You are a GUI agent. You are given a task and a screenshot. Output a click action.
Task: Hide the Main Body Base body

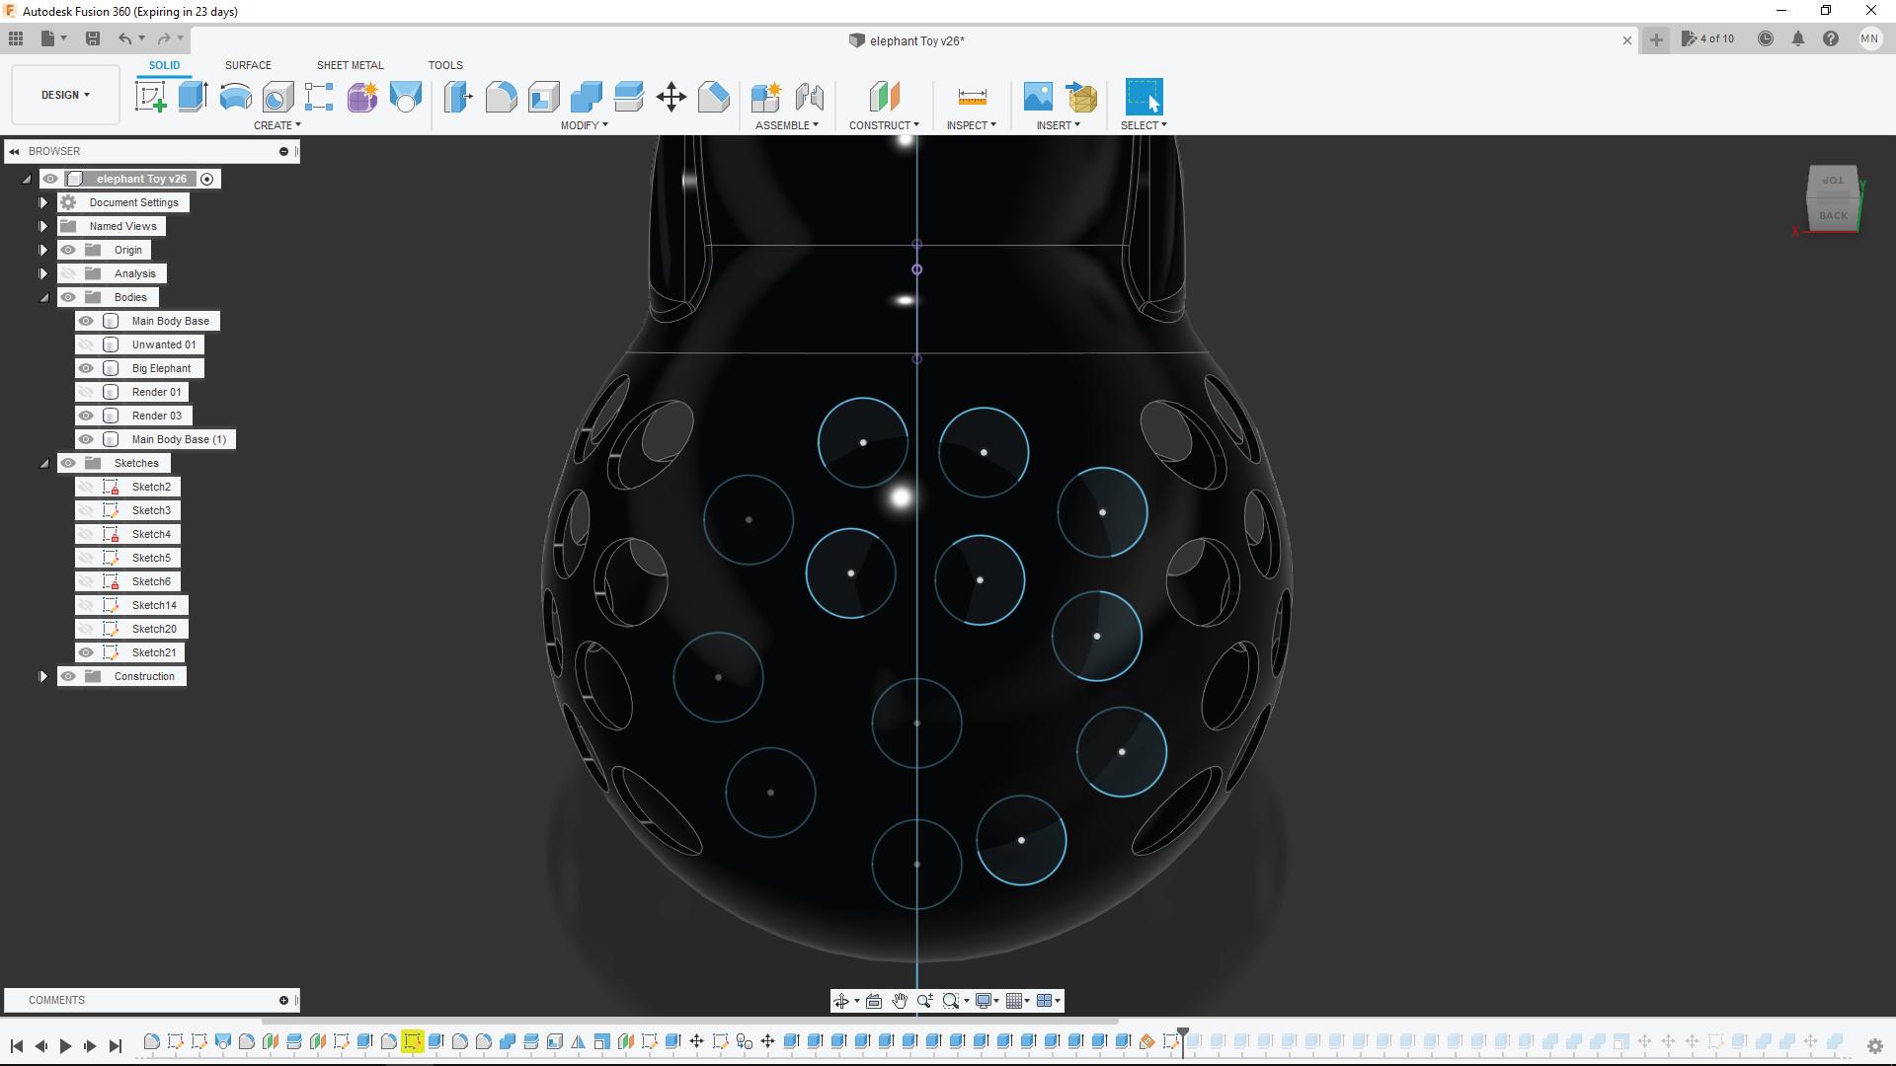coord(86,320)
